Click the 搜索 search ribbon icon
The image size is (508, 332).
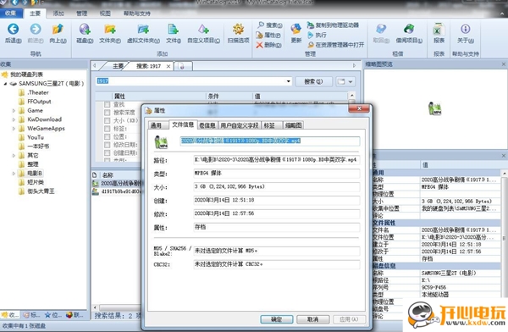click(x=261, y=25)
